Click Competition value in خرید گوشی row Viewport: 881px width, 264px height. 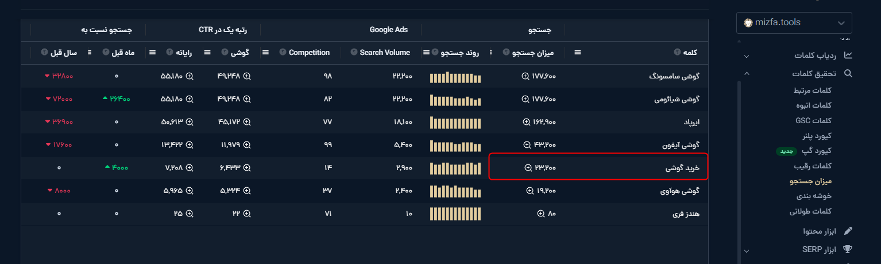(x=328, y=168)
